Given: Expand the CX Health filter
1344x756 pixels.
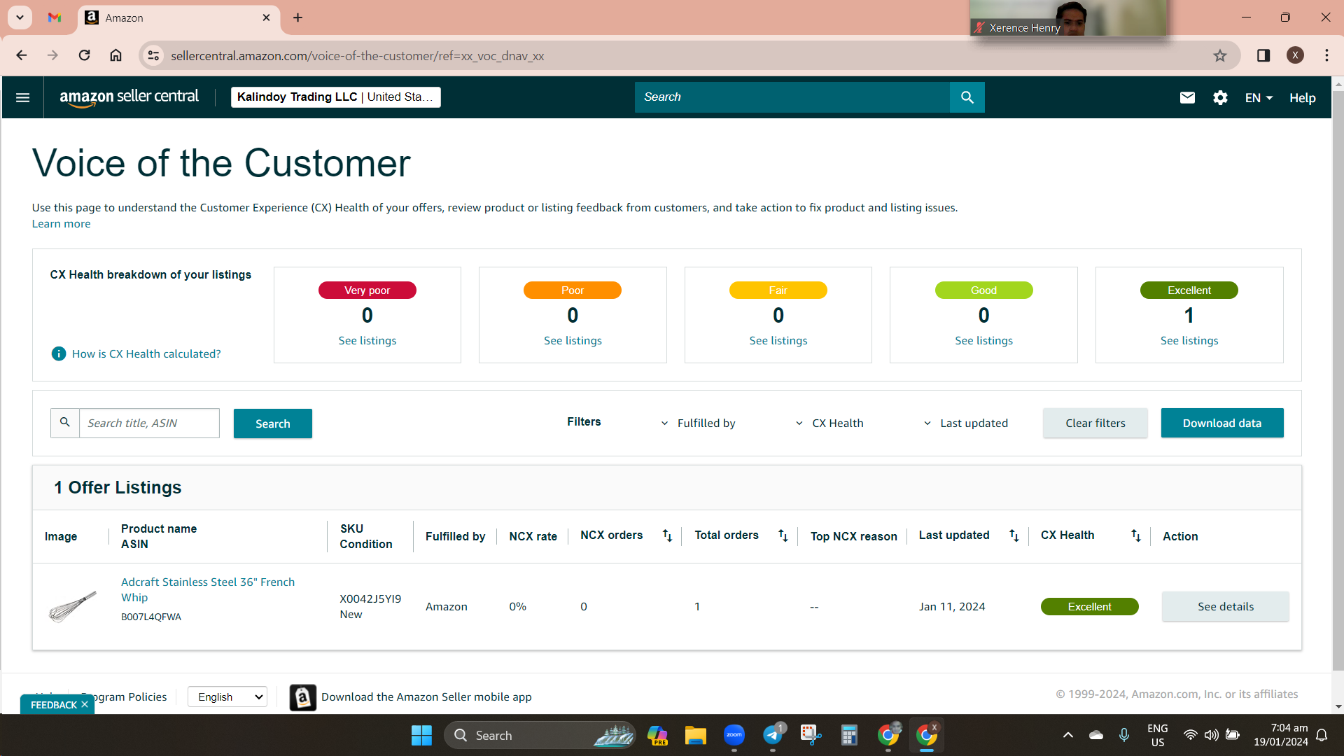Looking at the screenshot, I should tap(829, 423).
